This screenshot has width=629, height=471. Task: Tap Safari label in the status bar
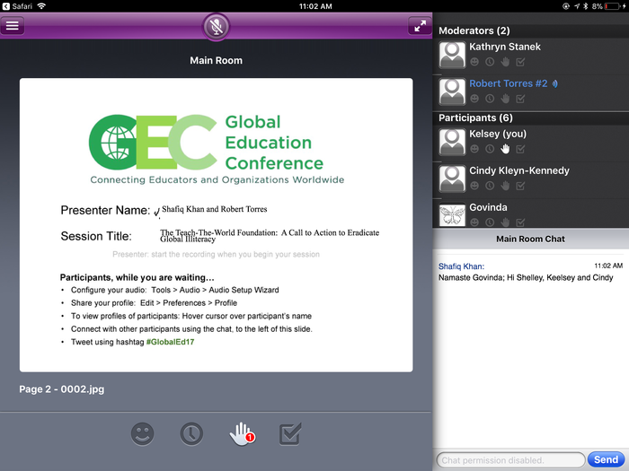tap(23, 6)
